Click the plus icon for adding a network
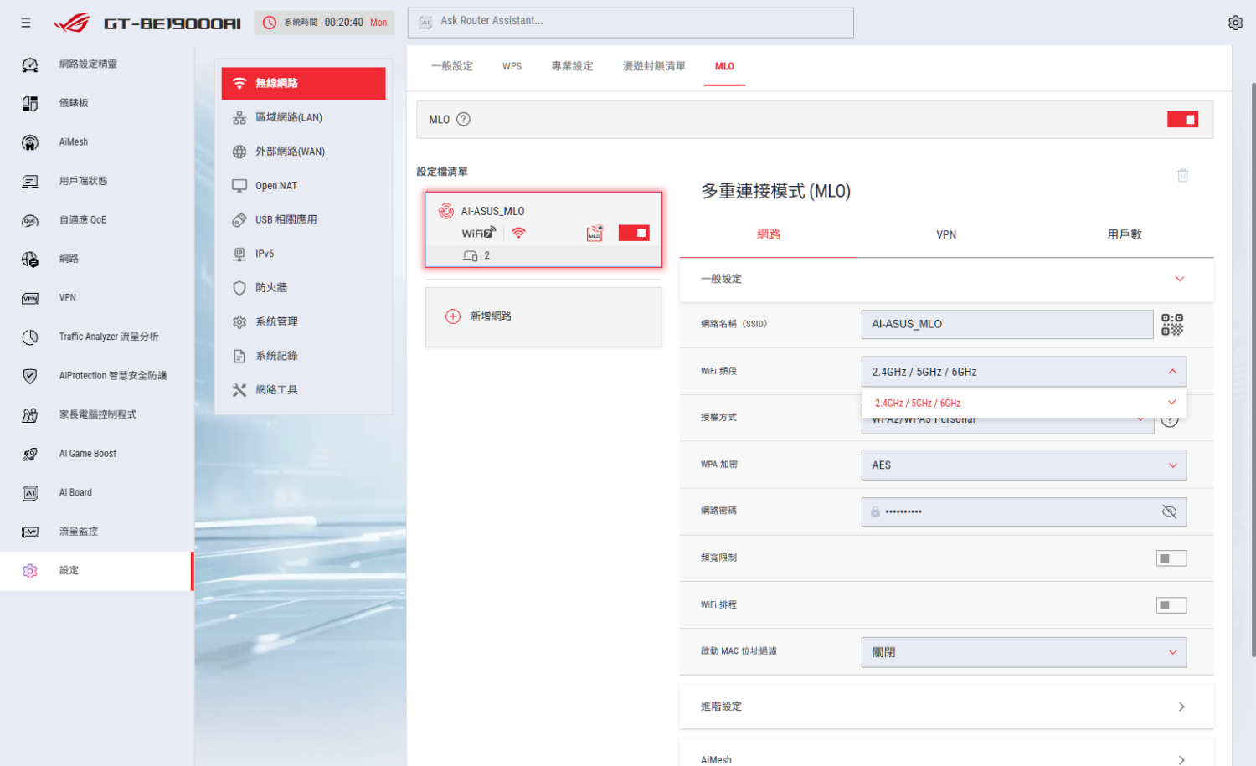The image size is (1256, 766). click(x=453, y=316)
